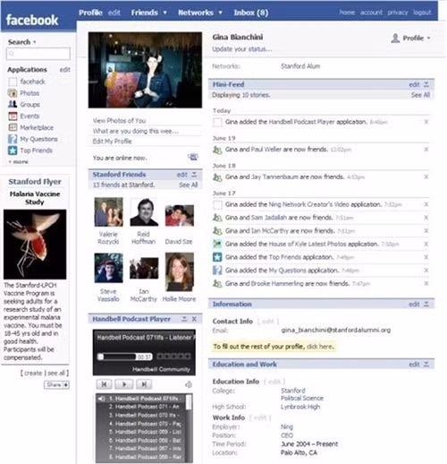Click create link under Stanford Flyer
This screenshot has height=464, width=447.
[x=33, y=373]
